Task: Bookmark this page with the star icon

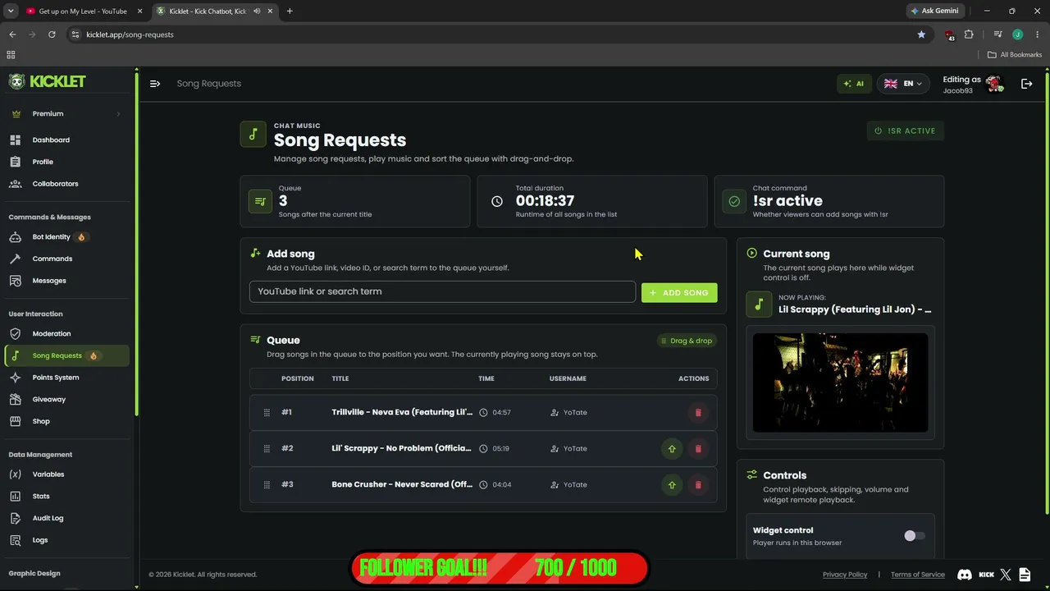Action: click(x=921, y=34)
